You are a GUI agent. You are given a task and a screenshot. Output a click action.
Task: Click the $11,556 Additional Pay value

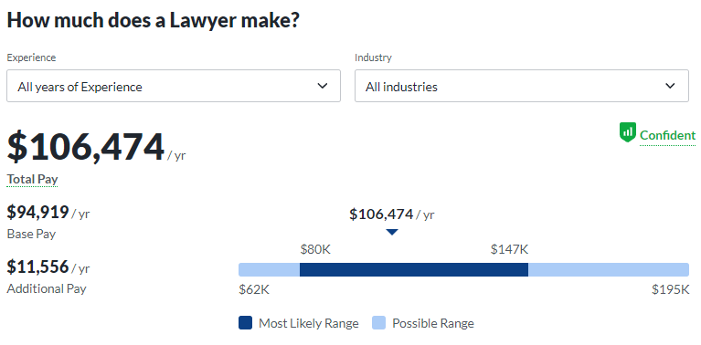[38, 267]
